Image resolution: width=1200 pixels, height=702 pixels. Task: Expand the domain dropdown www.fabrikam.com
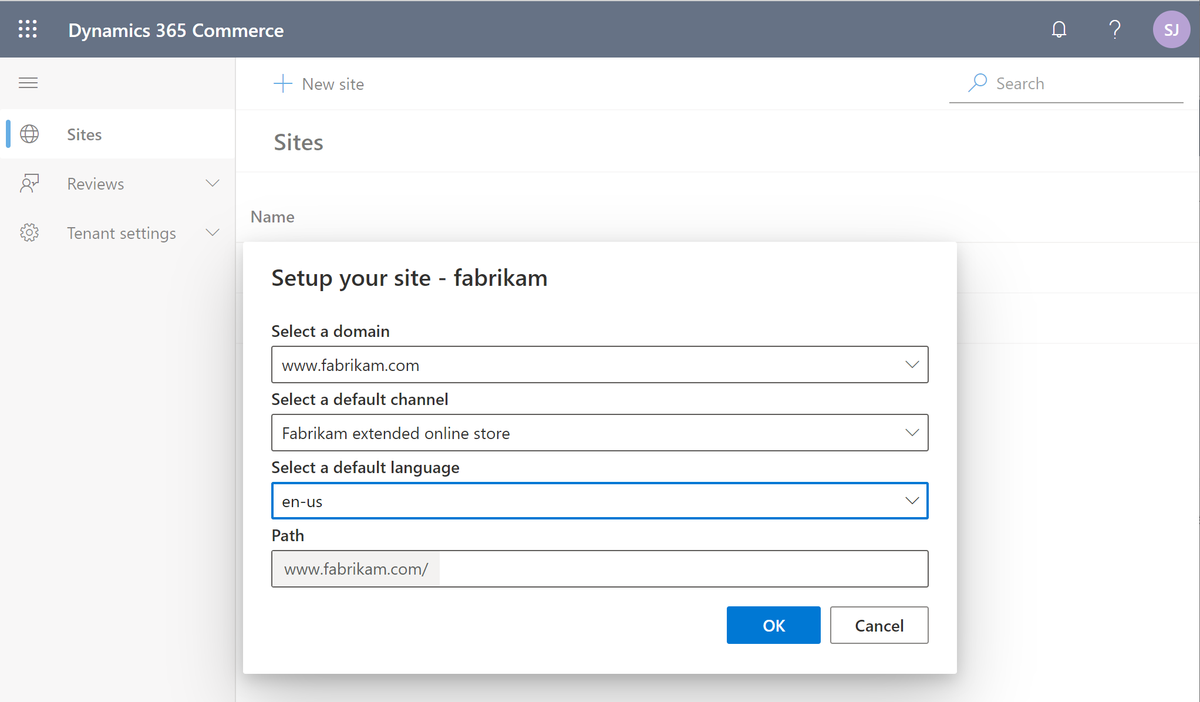point(912,363)
